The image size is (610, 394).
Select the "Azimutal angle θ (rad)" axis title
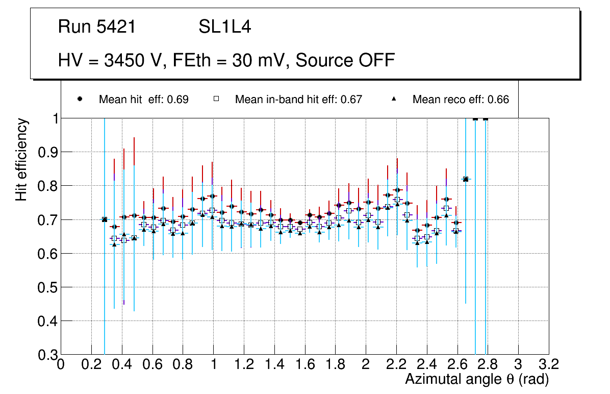[x=477, y=379]
